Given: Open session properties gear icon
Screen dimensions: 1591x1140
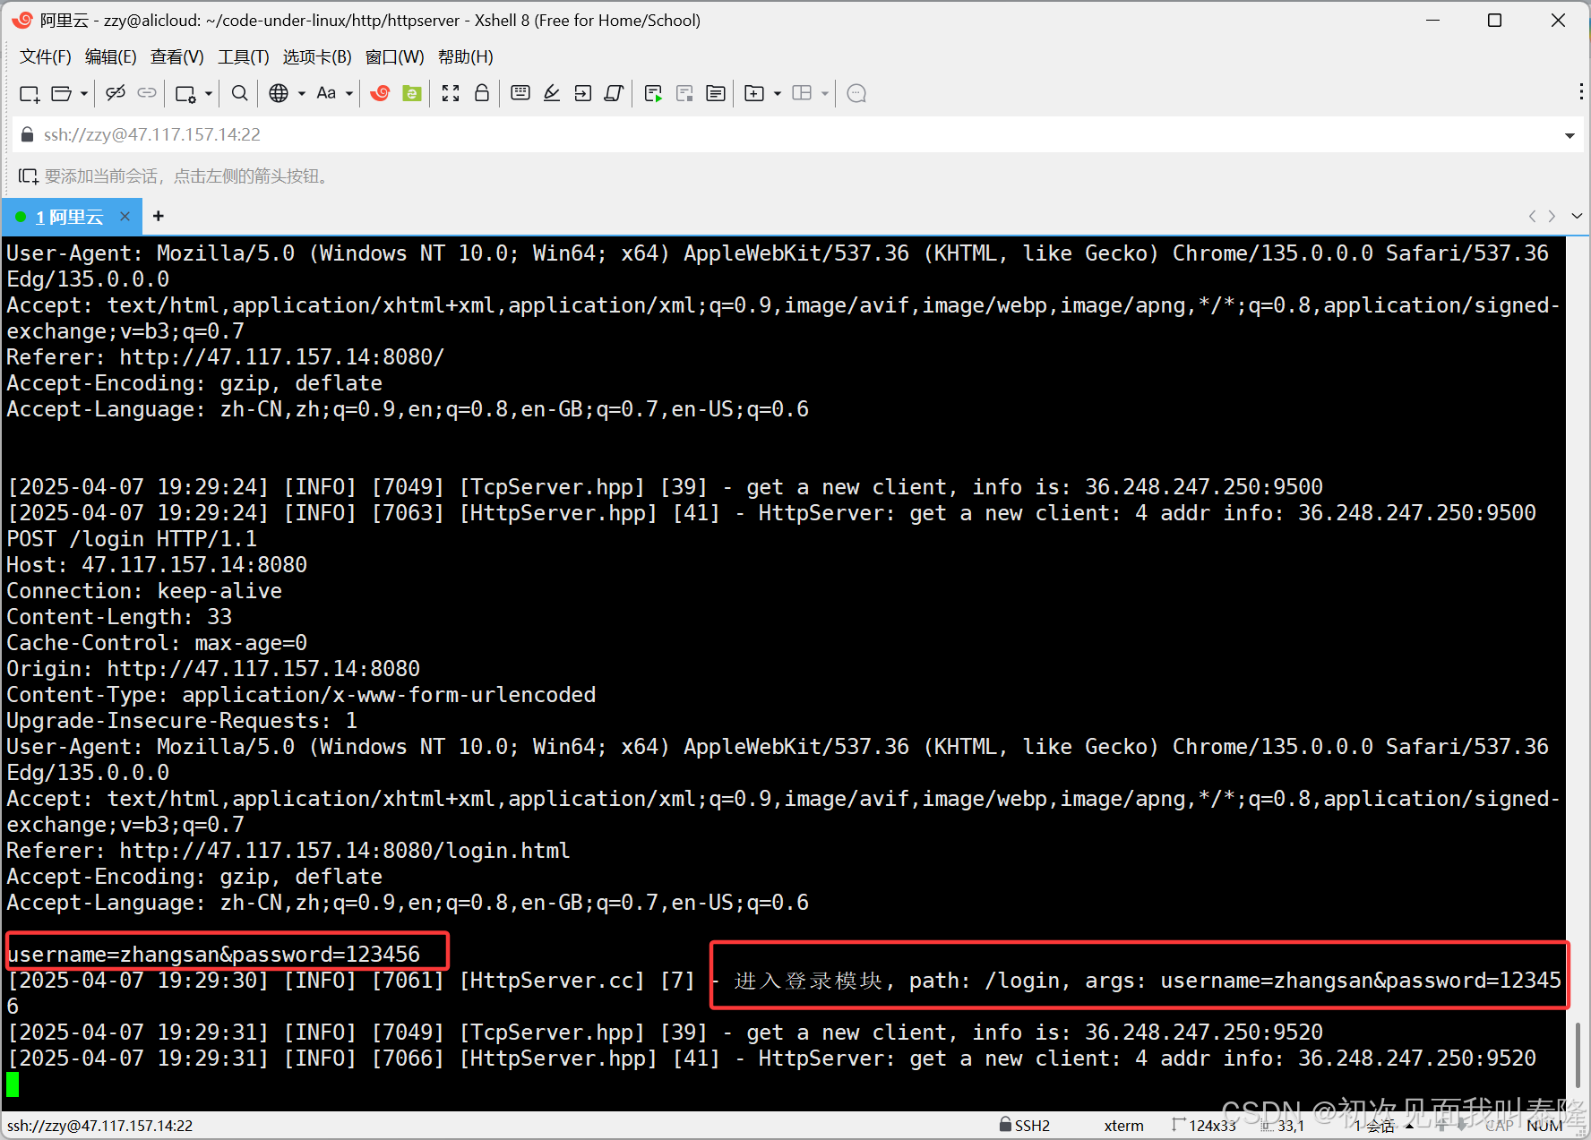Looking at the screenshot, I should point(186,93).
